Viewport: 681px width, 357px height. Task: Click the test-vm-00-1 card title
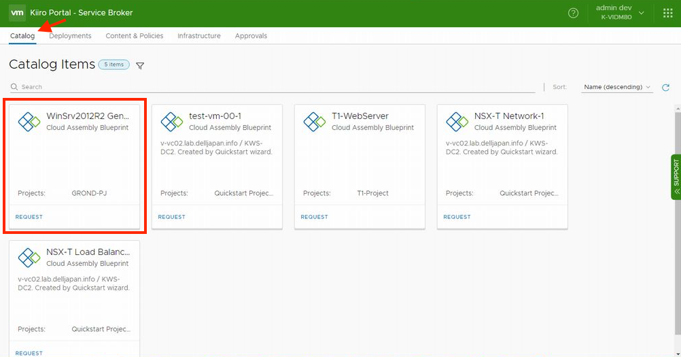point(215,116)
